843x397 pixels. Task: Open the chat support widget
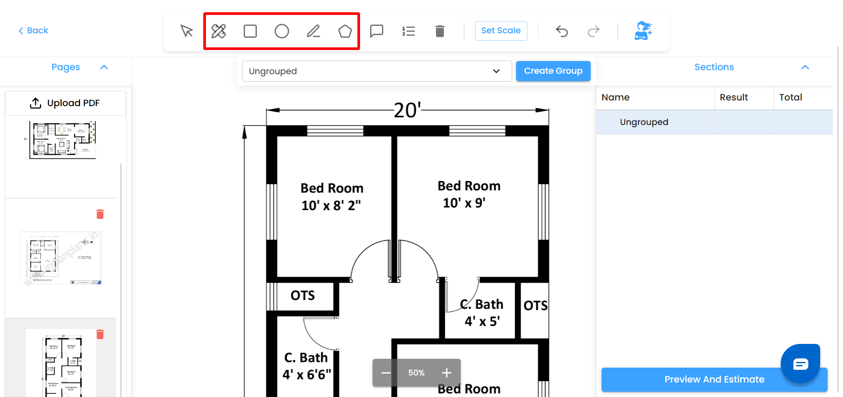pyautogui.click(x=800, y=364)
